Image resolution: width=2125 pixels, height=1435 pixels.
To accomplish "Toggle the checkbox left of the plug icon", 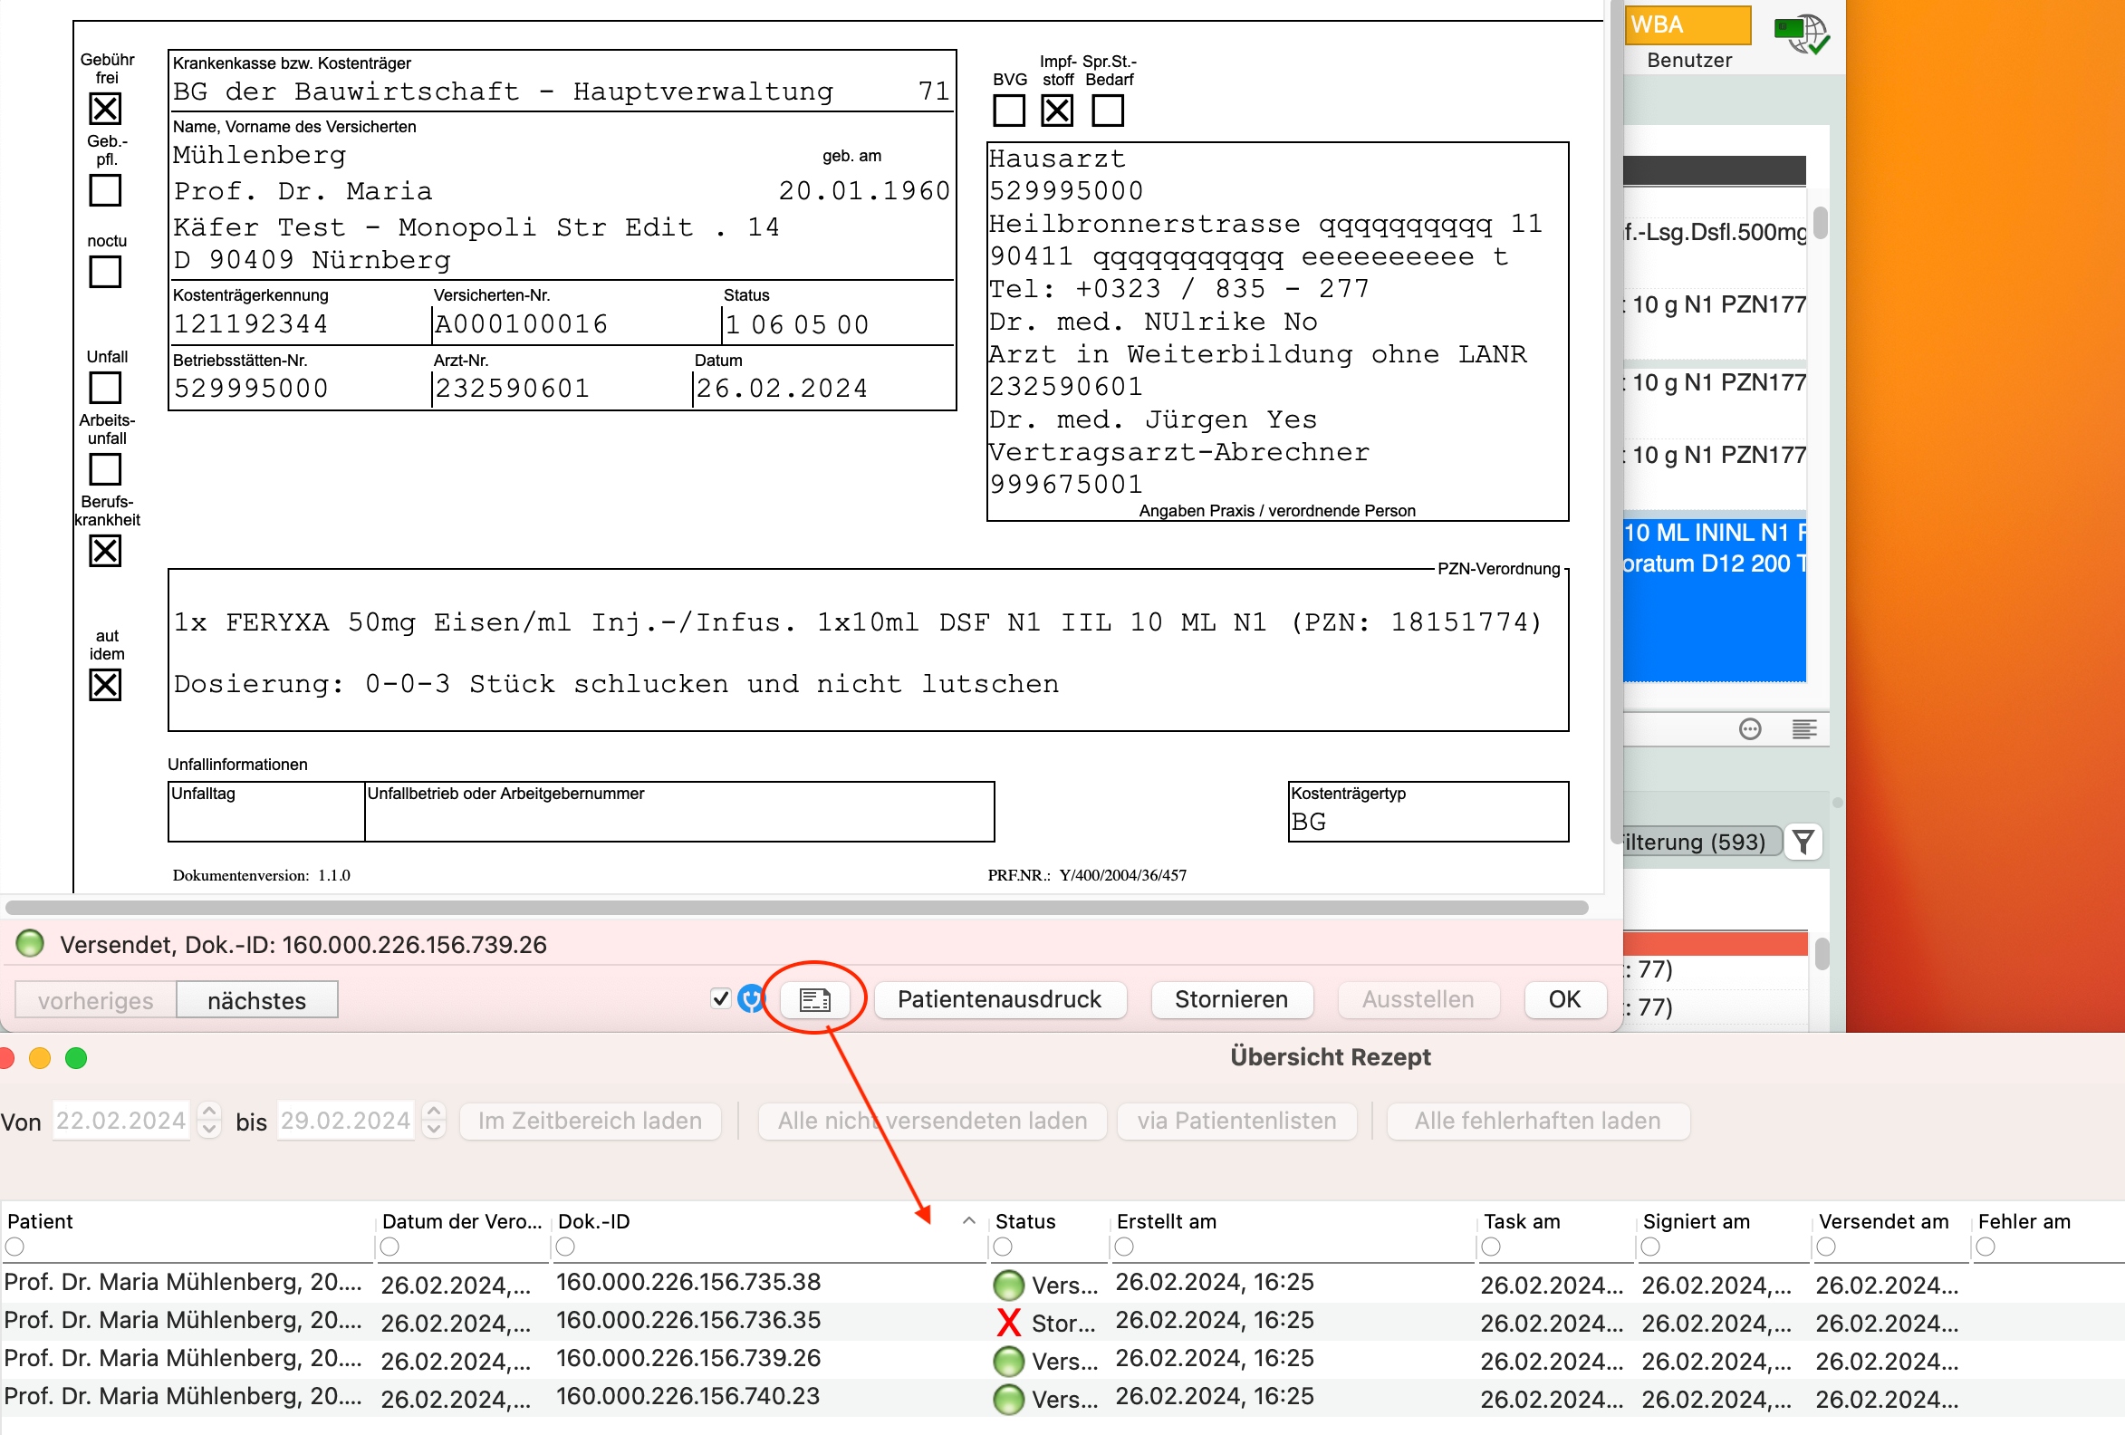I will click(x=720, y=998).
